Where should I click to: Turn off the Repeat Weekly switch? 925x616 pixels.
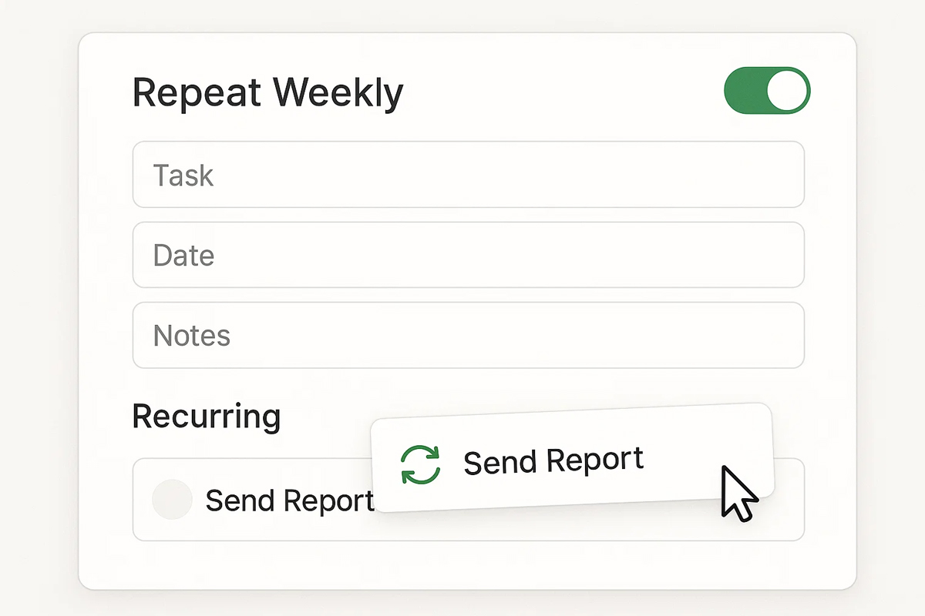[x=767, y=91]
